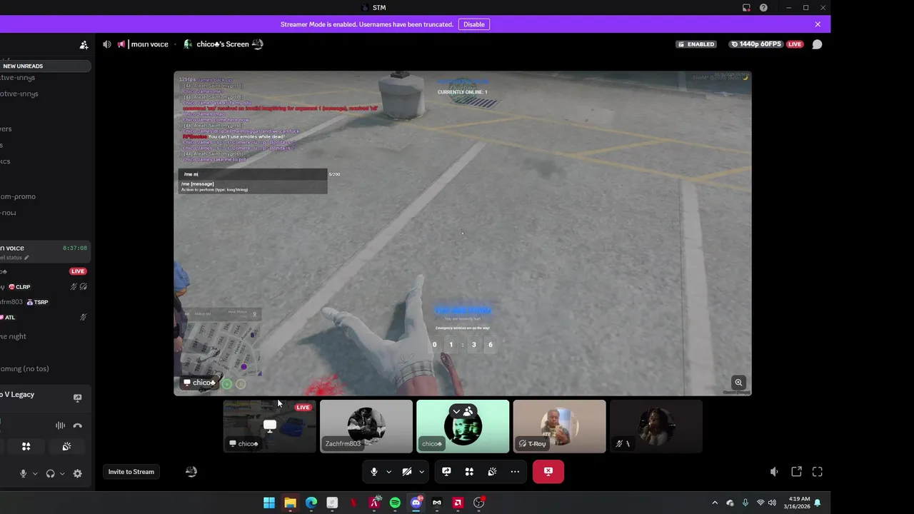Open File Explorer from taskbar
Viewport: 914px width, 514px height.
point(290,503)
